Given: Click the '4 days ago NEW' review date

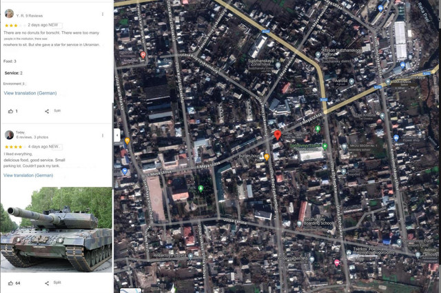Looking at the screenshot, I should [43, 147].
